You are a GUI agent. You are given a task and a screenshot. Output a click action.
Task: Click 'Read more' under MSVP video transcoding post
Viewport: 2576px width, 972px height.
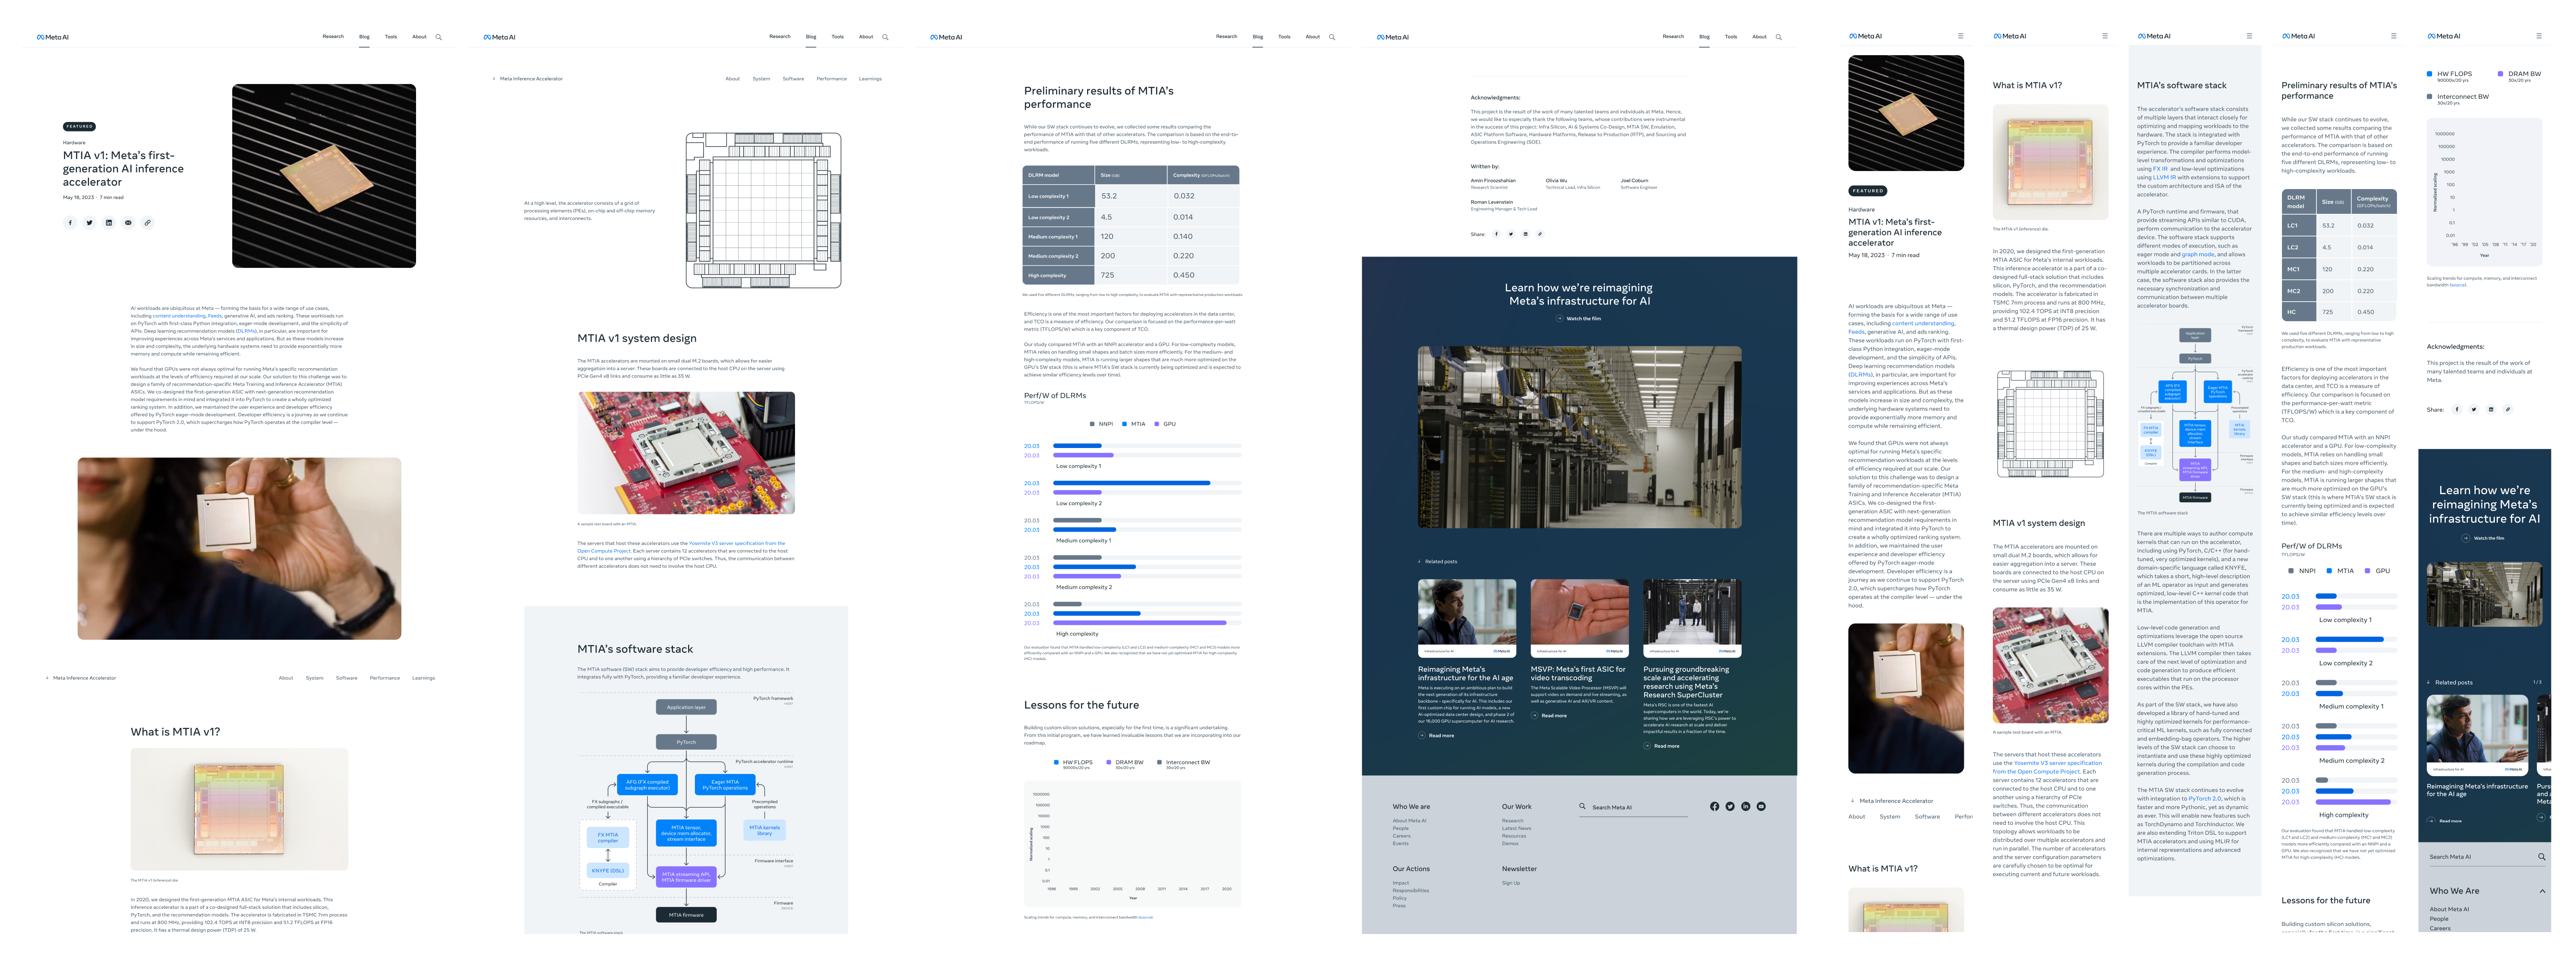pos(1549,716)
